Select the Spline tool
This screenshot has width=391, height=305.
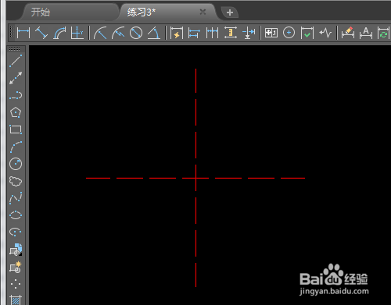point(16,198)
